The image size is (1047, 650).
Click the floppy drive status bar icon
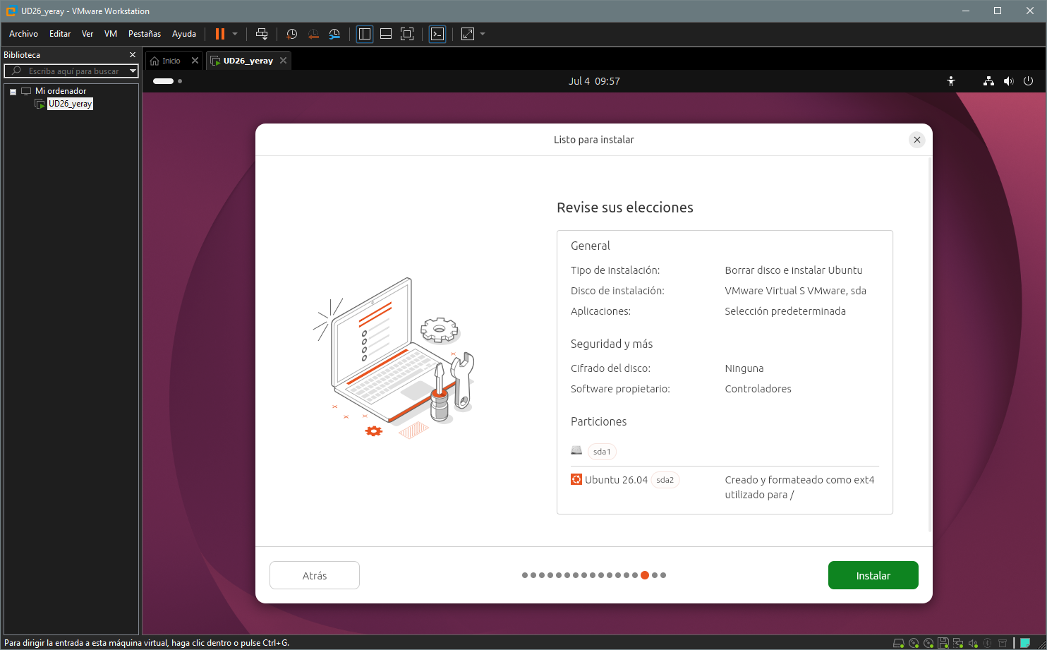[943, 643]
